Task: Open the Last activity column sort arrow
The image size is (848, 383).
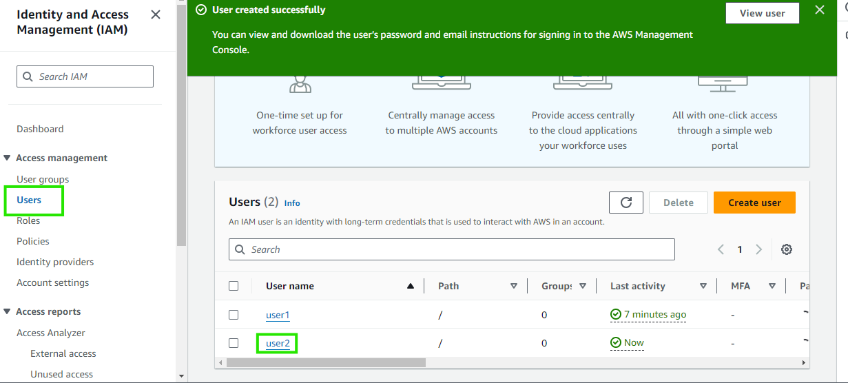Action: pyautogui.click(x=703, y=286)
